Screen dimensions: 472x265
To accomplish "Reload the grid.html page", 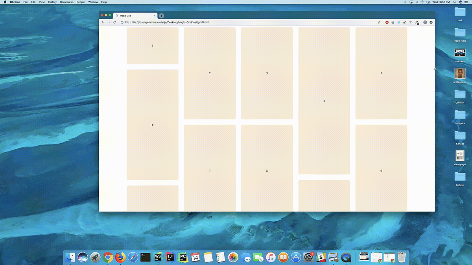I will [x=114, y=22].
